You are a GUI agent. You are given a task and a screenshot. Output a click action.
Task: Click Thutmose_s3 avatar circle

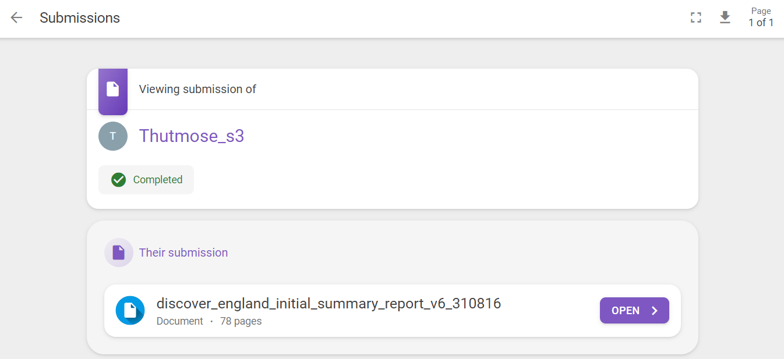tap(113, 136)
